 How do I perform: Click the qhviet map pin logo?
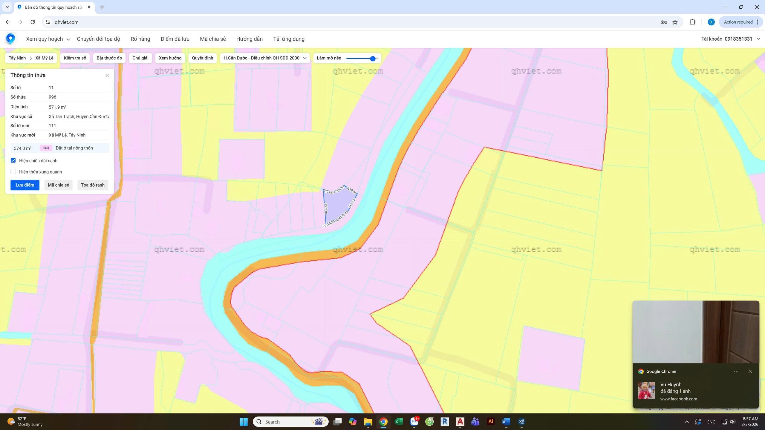10,39
